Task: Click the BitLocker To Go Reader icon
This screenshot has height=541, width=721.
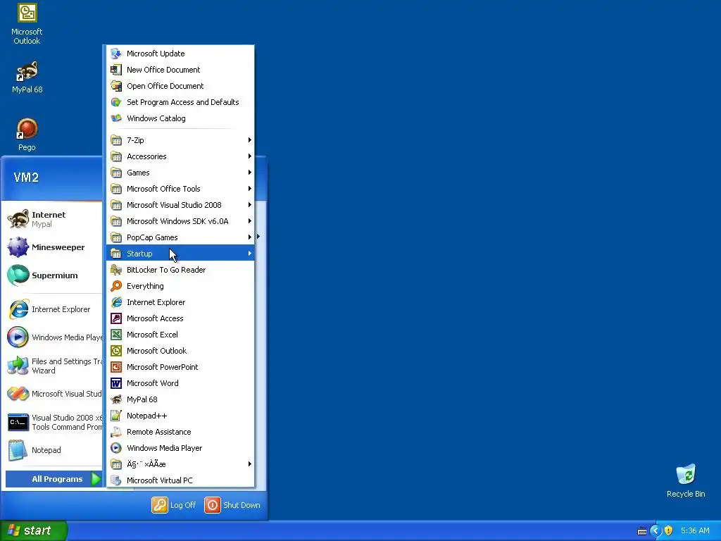Action: [116, 270]
